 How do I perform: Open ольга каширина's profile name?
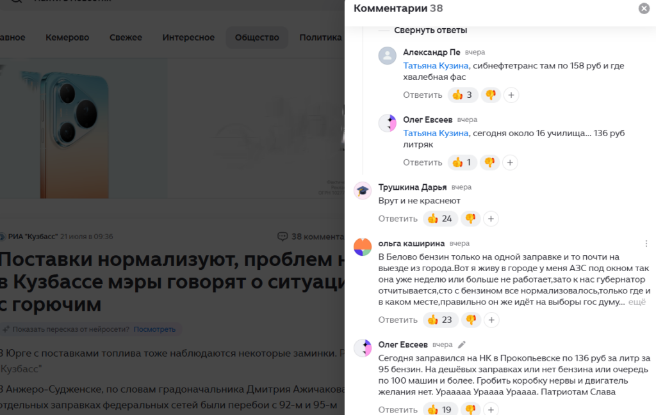click(411, 244)
